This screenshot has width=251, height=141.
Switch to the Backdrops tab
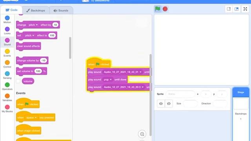36,11
